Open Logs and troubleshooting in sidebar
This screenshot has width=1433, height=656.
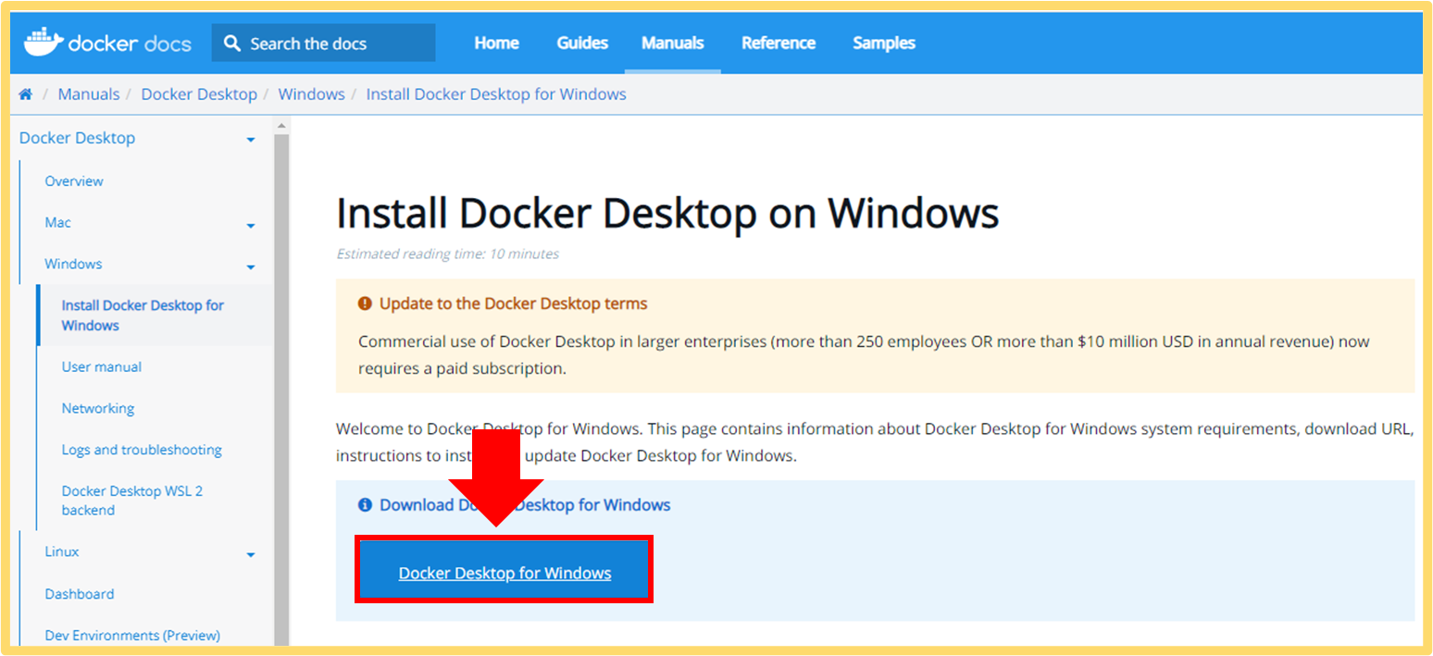[x=142, y=451]
